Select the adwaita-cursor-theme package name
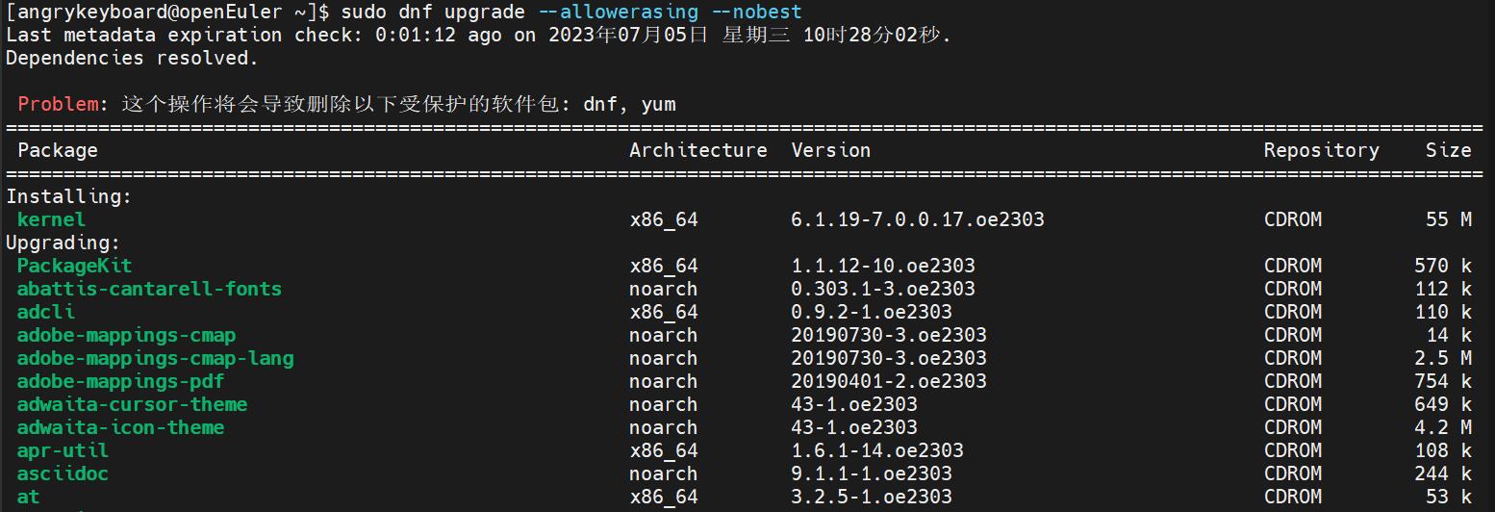Image resolution: width=1495 pixels, height=512 pixels. (132, 404)
